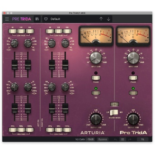Click Left EQ low shelf gain fader
The height and width of the screenshot is (155, 155).
[15, 108]
